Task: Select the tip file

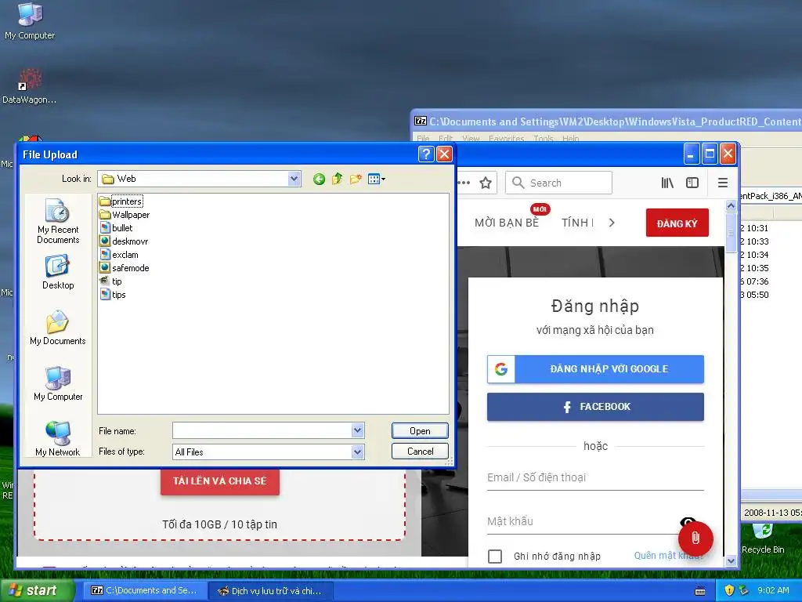Action: [x=111, y=281]
